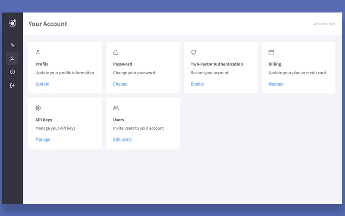This screenshot has height=216, width=345.
Task: Click the people icon on Users card
Action: (x=116, y=108)
